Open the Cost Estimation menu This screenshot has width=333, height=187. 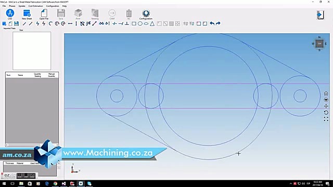pos(35,6)
